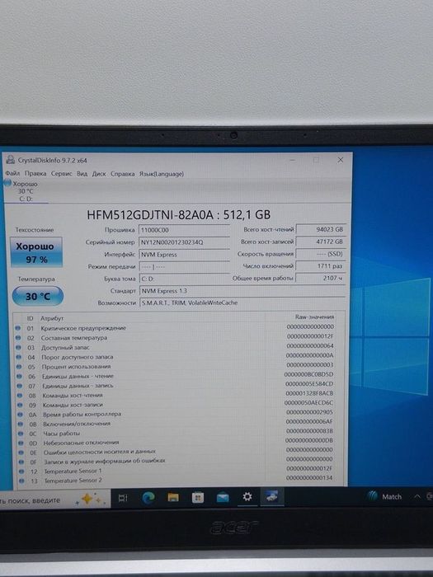Select attribute row 01 Критическое предупреждение
This screenshot has height=577, width=433.
click(x=180, y=327)
